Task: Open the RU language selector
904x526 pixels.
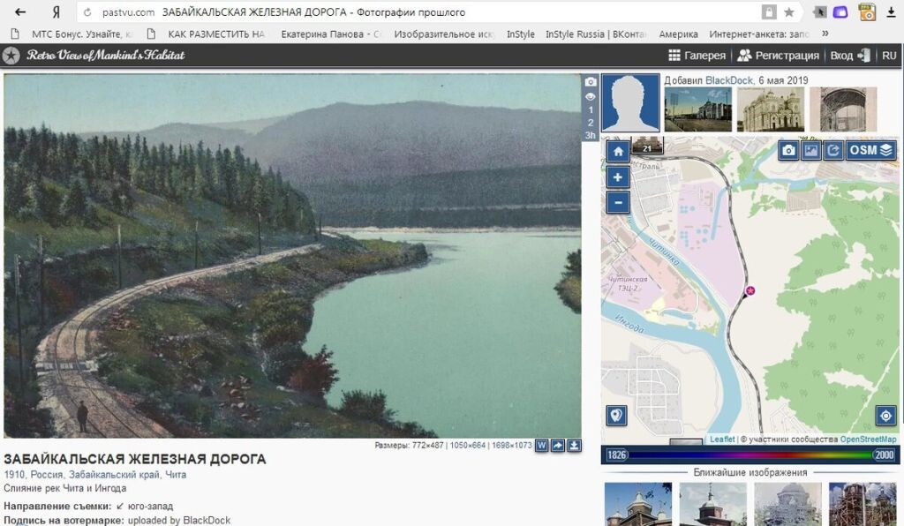Action: pyautogui.click(x=889, y=56)
